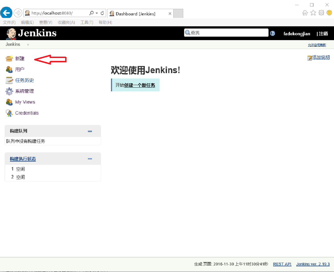Click the Credentials keys icon
334x272 pixels.
coord(9,113)
